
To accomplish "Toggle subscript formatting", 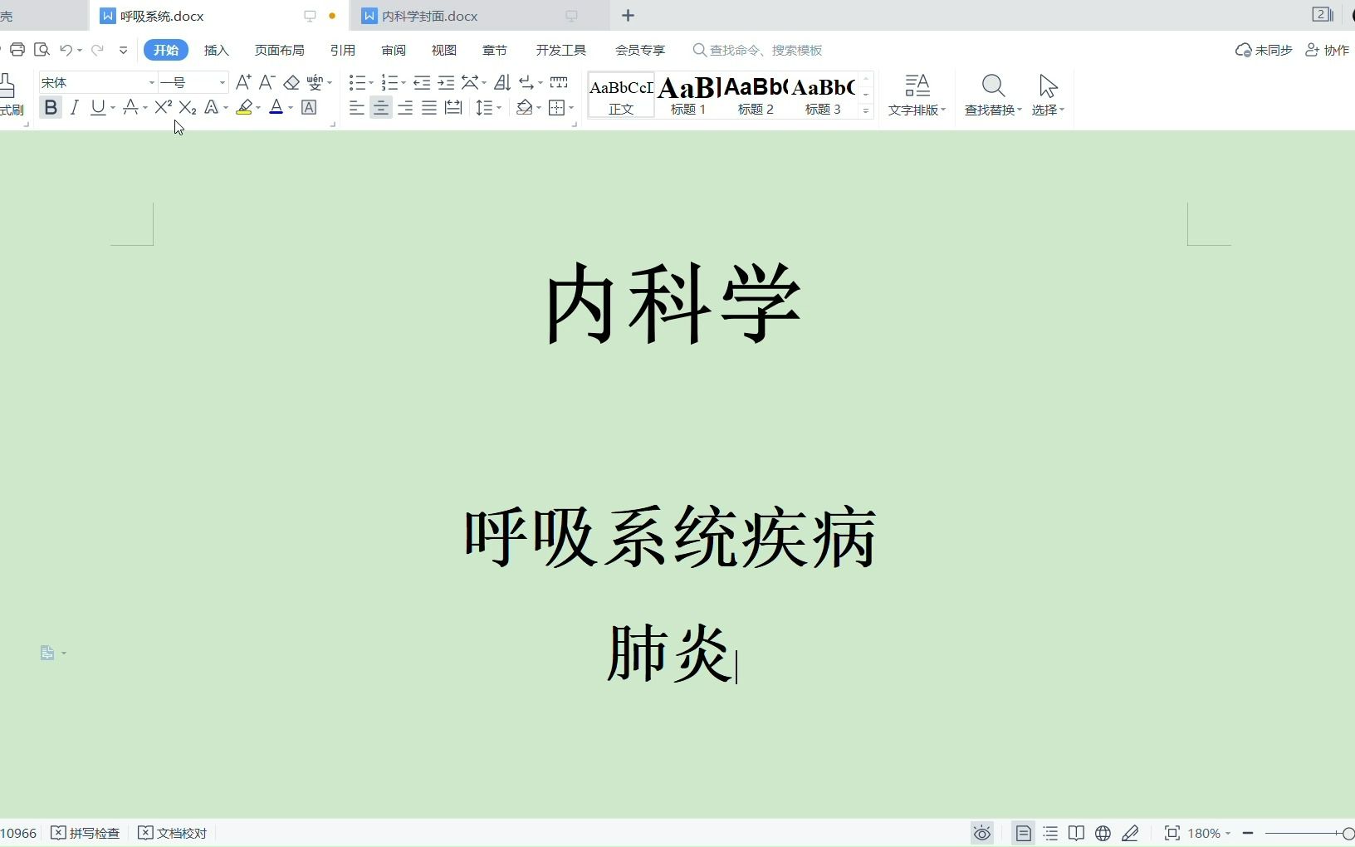I will point(188,108).
